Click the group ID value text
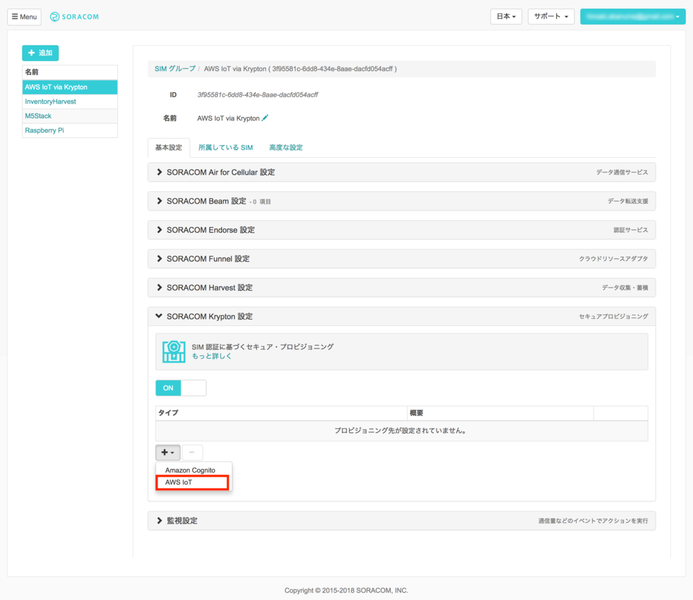 [x=258, y=95]
